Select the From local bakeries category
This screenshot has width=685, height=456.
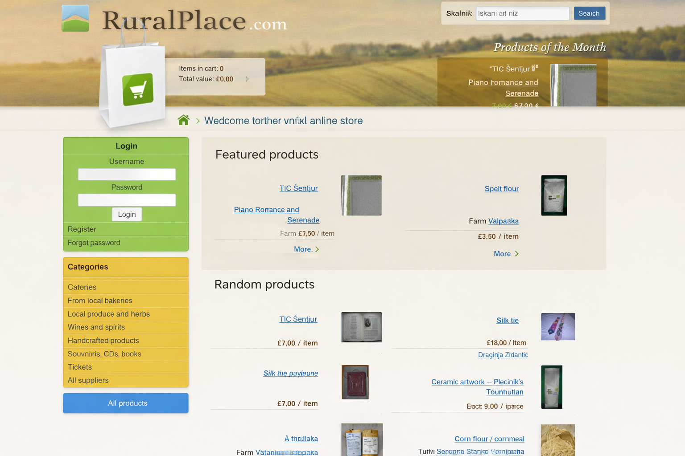99,301
